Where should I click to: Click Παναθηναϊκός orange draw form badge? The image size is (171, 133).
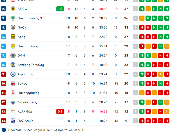(142, 18)
